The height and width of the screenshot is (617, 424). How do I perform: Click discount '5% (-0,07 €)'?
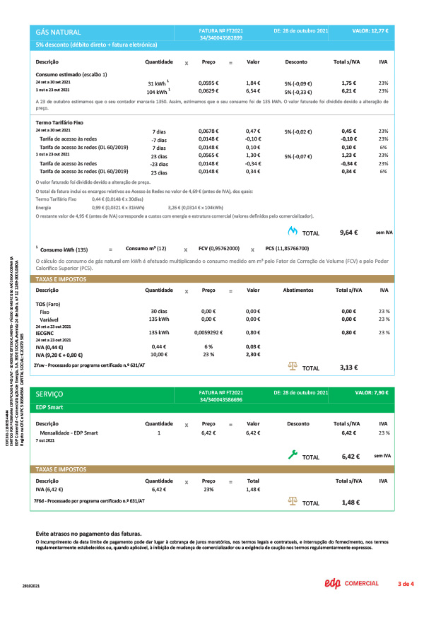click(298, 157)
